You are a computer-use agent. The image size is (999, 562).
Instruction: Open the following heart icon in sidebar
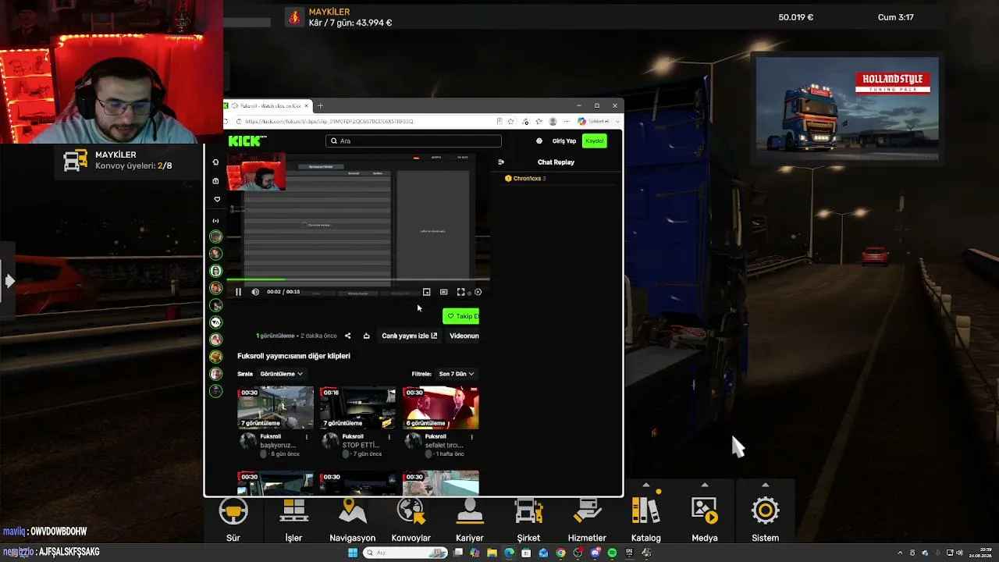tap(216, 200)
